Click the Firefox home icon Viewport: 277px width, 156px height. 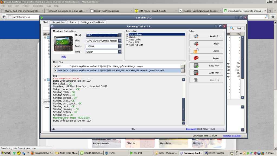coord(273,17)
